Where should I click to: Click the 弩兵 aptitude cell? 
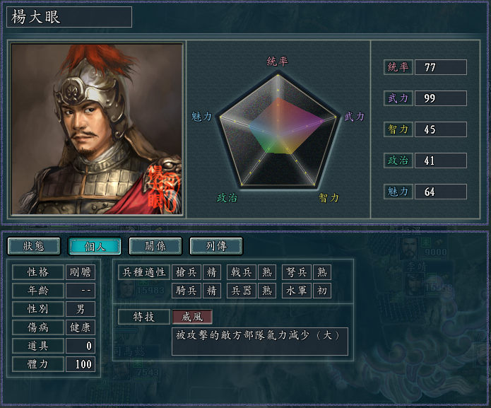coord(296,272)
